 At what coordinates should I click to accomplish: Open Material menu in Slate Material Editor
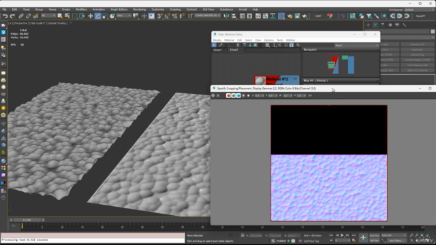pyautogui.click(x=229, y=40)
